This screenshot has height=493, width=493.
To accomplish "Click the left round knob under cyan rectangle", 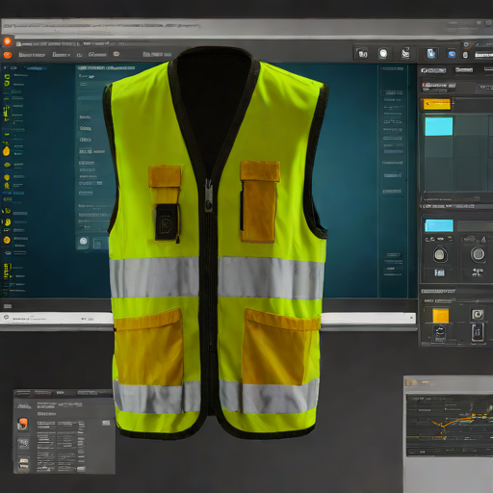I will coord(440,254).
